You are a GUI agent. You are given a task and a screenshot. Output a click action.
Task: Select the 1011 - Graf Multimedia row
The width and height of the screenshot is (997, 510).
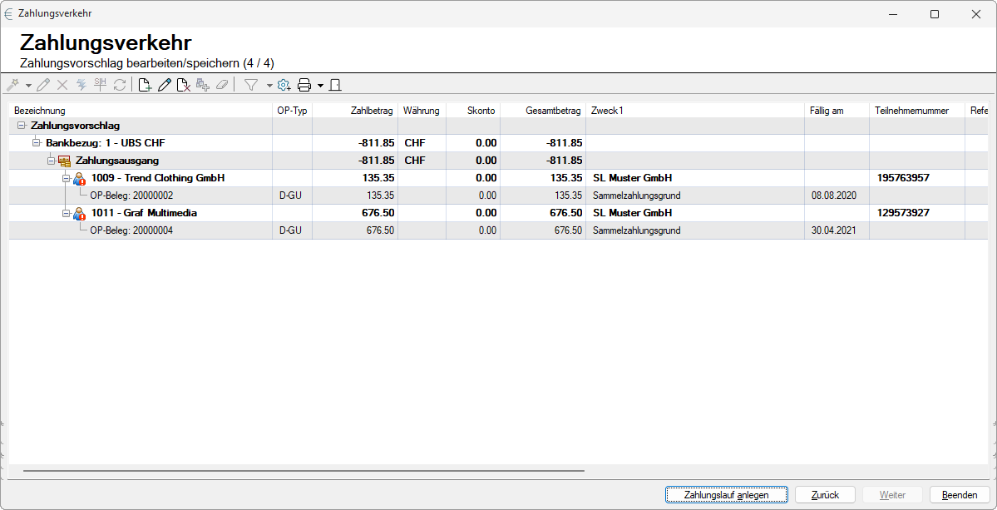point(143,213)
